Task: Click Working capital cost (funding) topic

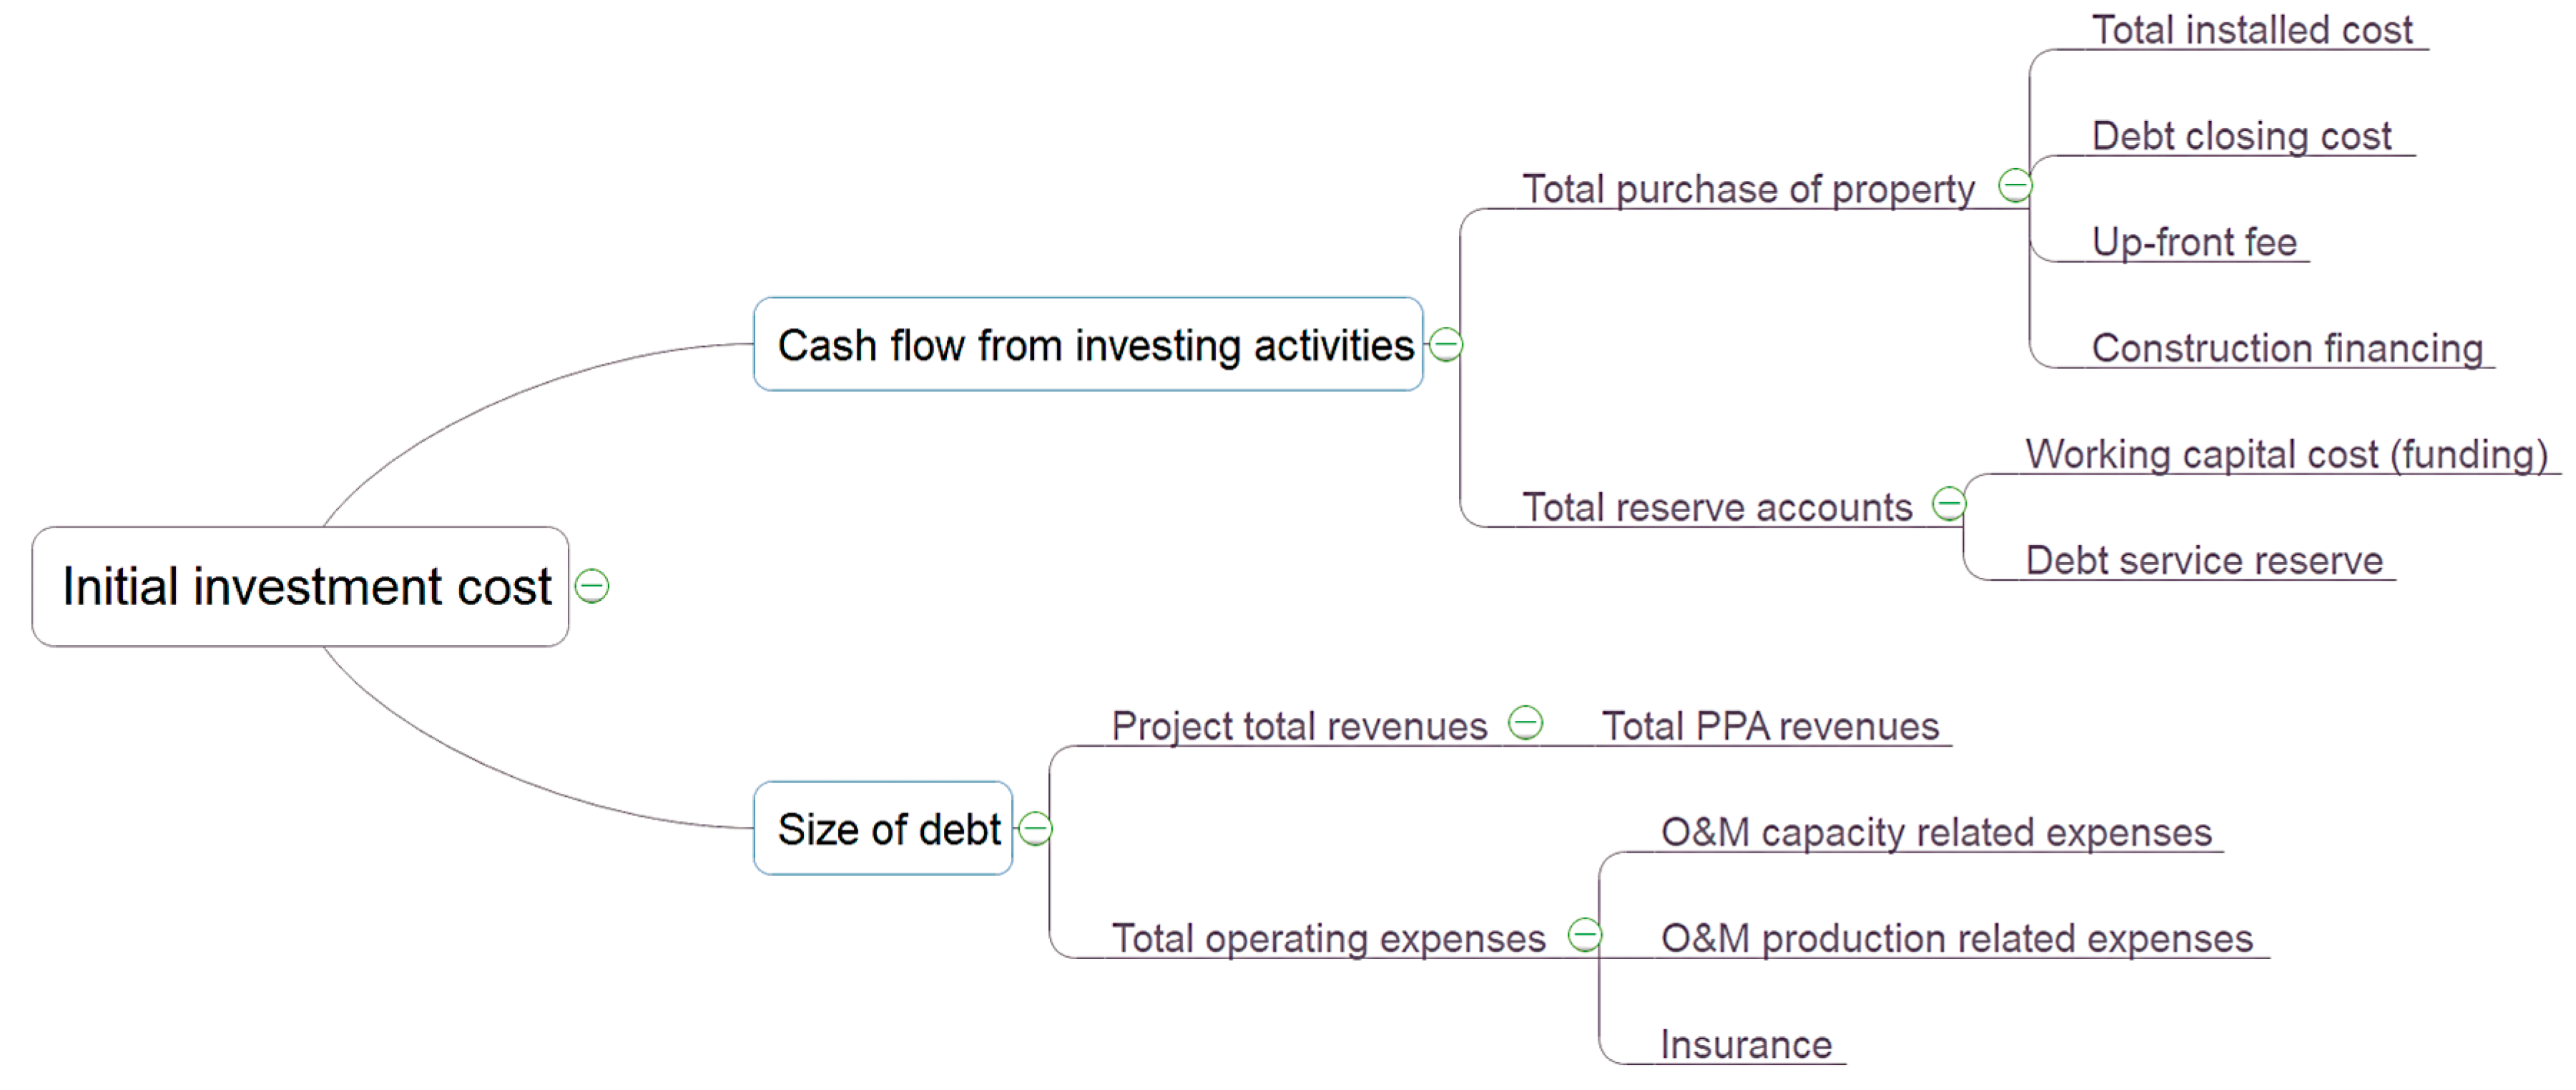Action: point(2286,454)
